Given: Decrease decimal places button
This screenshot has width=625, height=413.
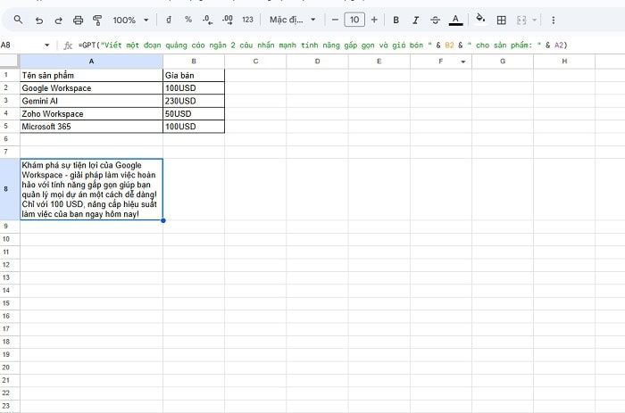Looking at the screenshot, I should (207, 20).
